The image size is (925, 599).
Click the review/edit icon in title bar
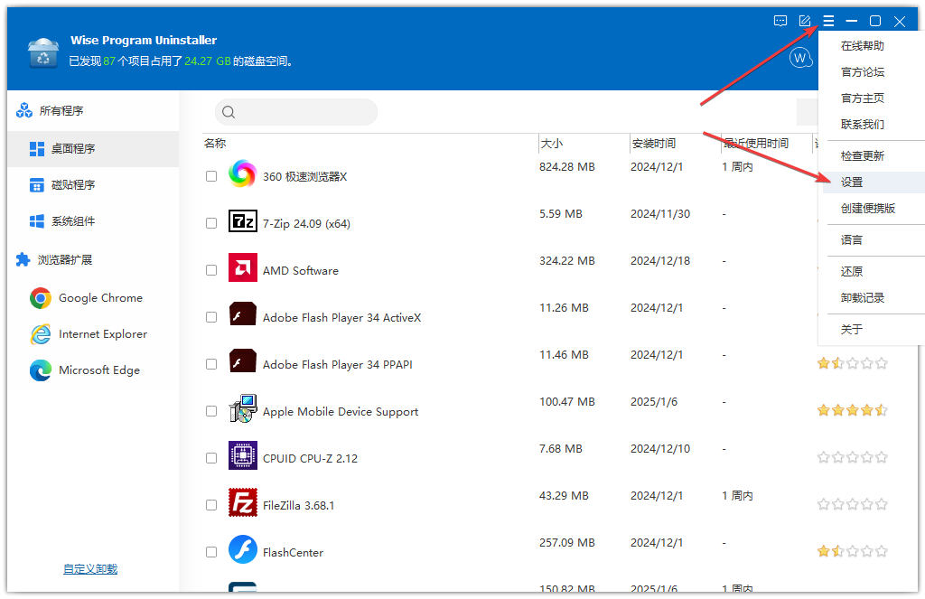803,21
